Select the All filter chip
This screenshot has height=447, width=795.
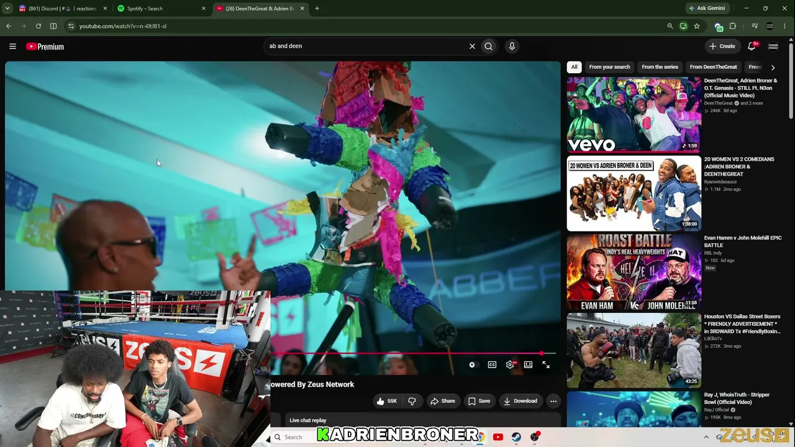575,67
